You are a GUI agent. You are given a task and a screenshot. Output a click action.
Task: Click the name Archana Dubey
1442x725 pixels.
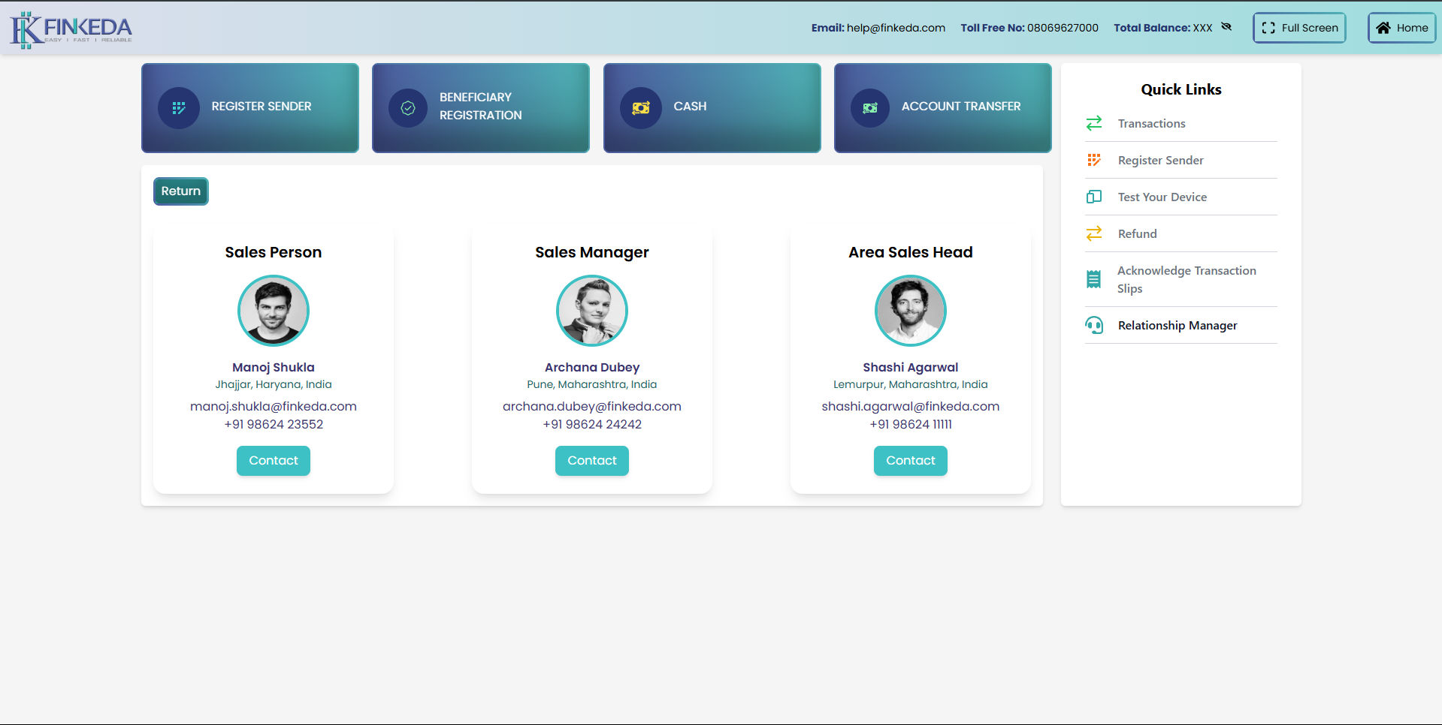coord(592,367)
